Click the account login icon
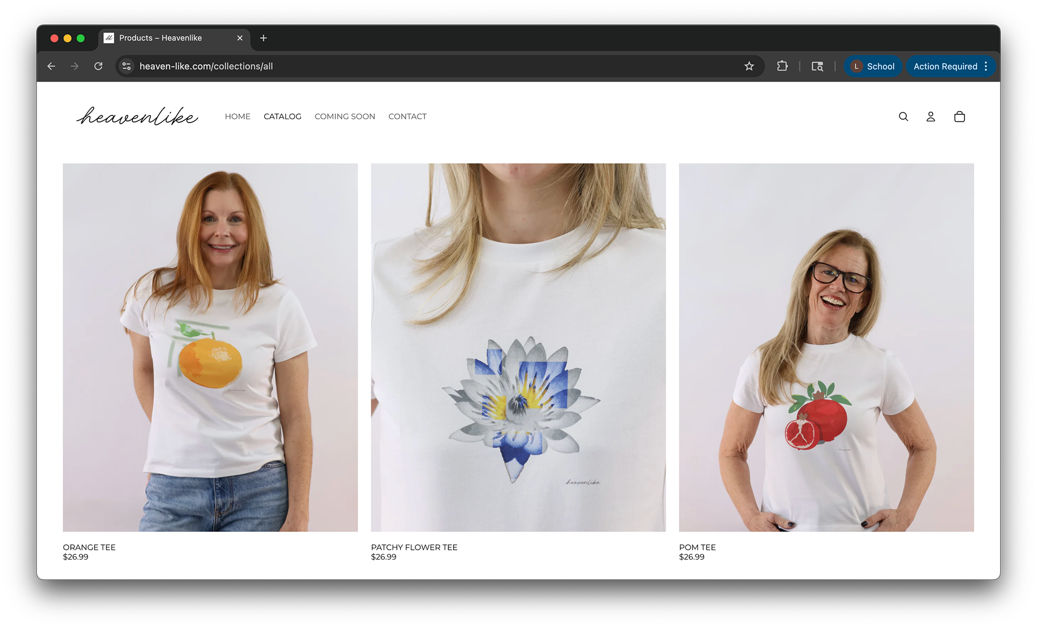1037x628 pixels. point(931,117)
